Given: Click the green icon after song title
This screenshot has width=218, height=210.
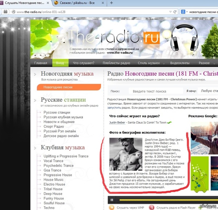Looking at the screenshot, I should pos(169,122).
